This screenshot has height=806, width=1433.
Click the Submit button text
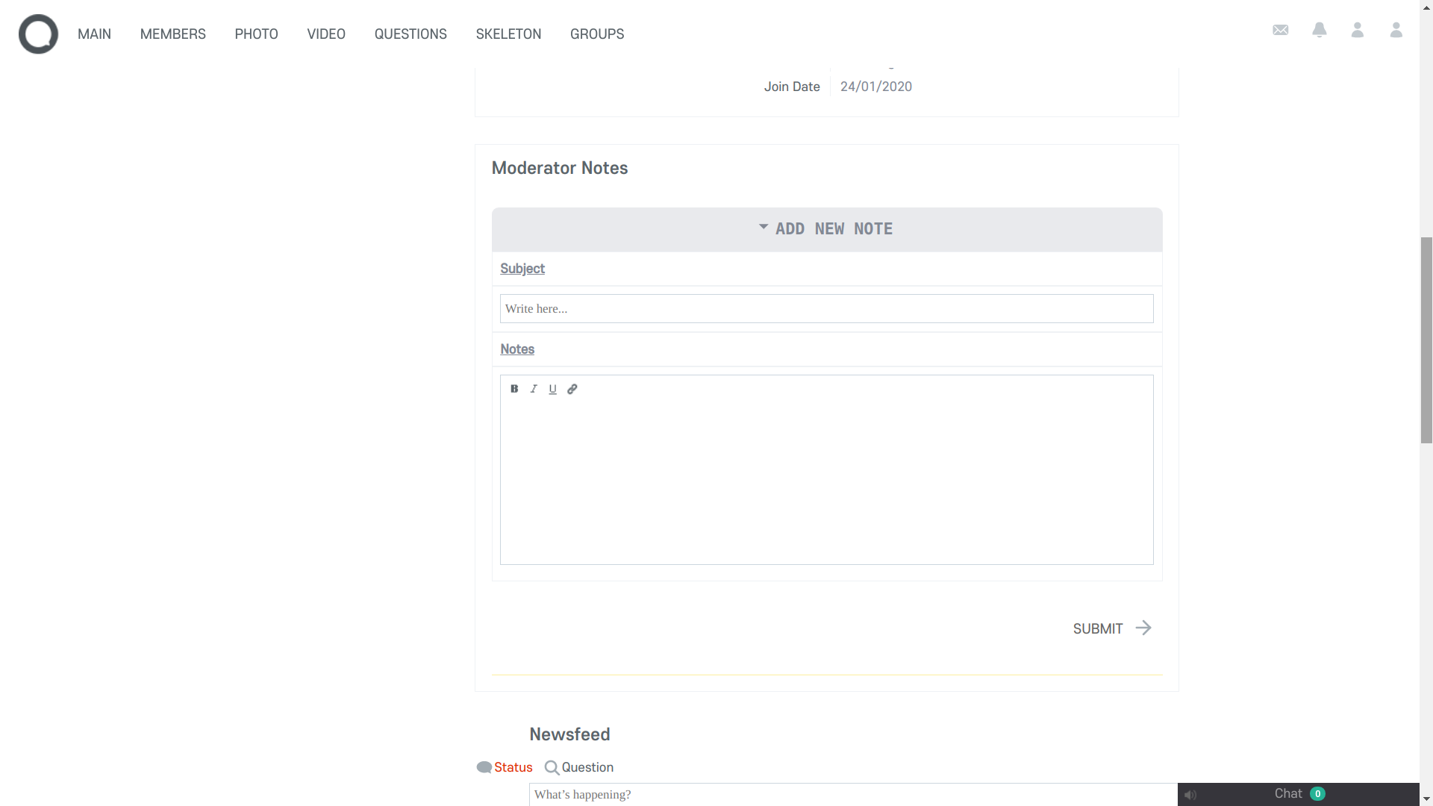pyautogui.click(x=1098, y=629)
